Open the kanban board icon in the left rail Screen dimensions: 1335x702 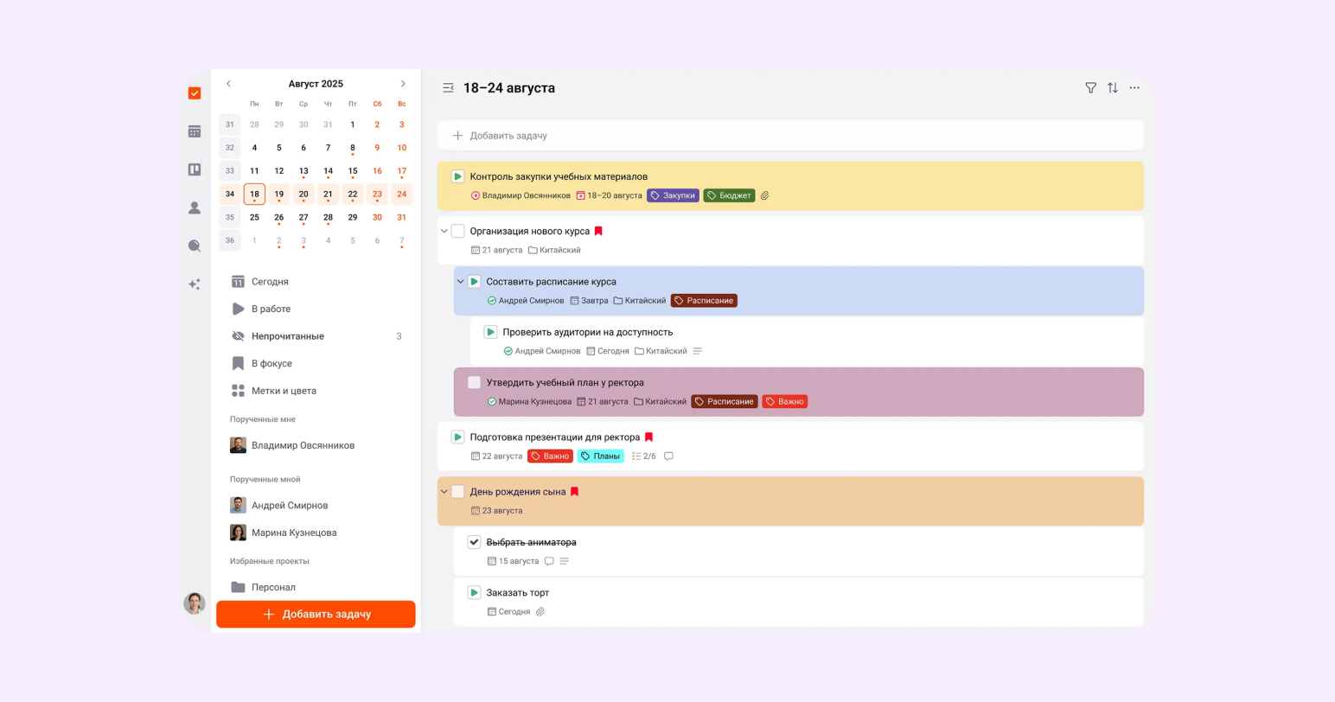coord(195,169)
